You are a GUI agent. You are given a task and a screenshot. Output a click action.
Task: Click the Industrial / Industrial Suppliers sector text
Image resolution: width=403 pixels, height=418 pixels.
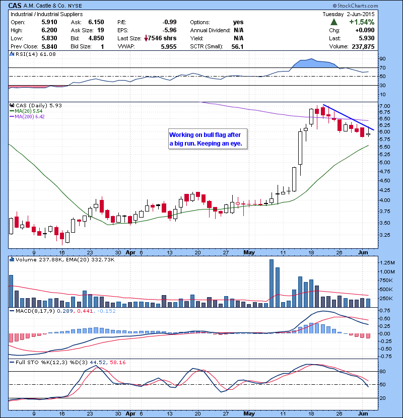click(x=47, y=15)
